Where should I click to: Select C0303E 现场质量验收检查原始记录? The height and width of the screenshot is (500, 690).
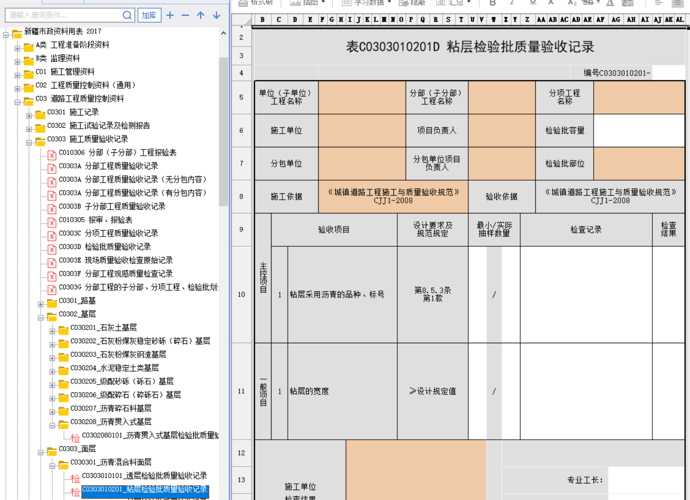[115, 260]
